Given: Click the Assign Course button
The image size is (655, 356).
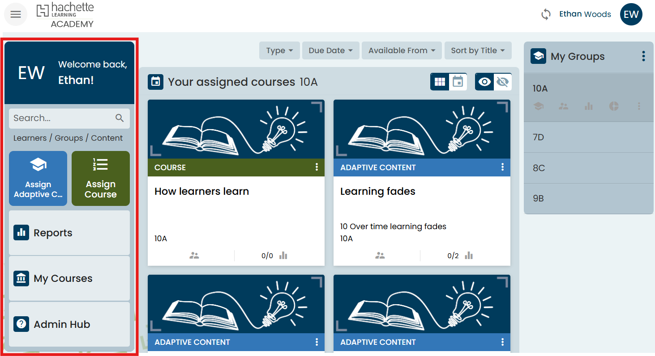Looking at the screenshot, I should point(101,178).
